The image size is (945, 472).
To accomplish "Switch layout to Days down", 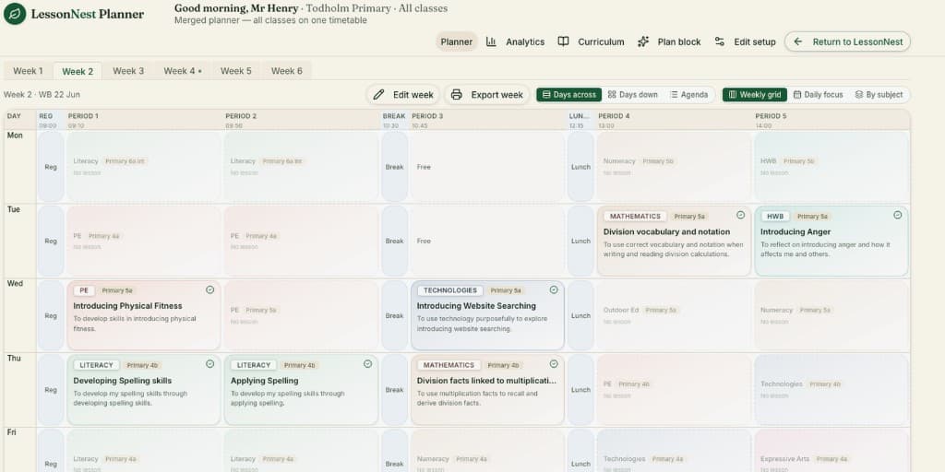I will pyautogui.click(x=633, y=95).
